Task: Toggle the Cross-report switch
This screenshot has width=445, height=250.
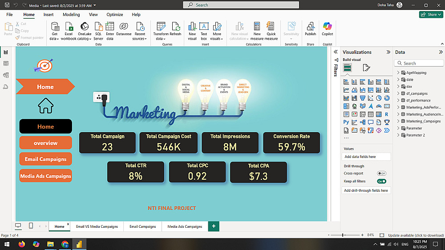Action: point(381,173)
